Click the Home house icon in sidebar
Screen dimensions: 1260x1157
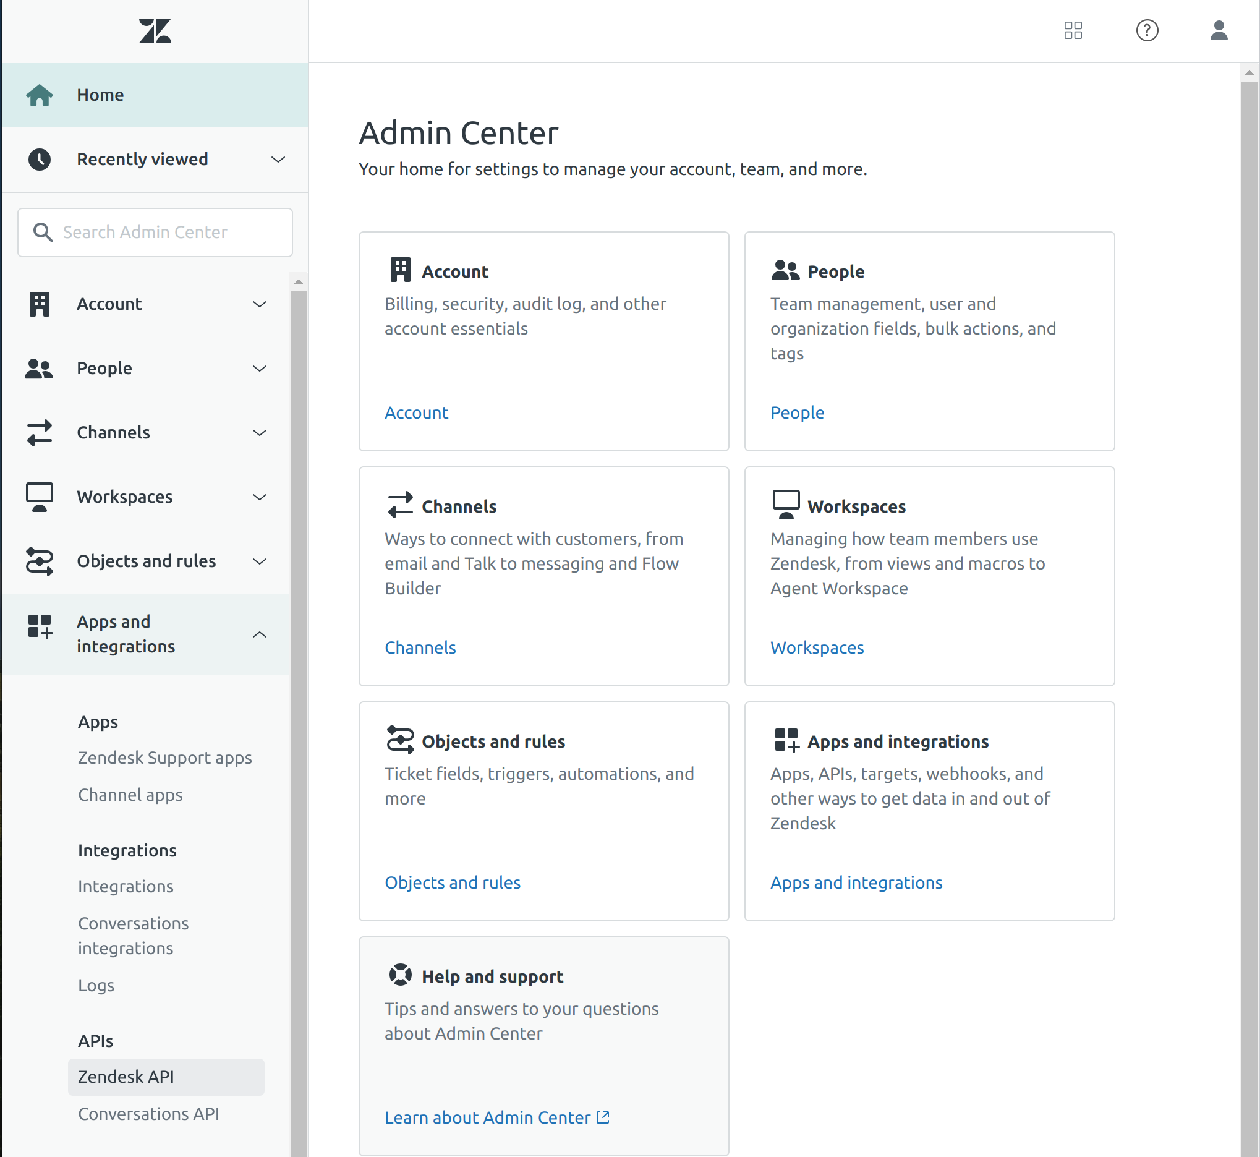40,95
